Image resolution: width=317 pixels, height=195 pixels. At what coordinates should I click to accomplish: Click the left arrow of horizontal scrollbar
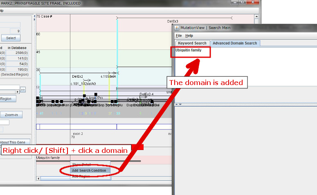click(x=39, y=179)
